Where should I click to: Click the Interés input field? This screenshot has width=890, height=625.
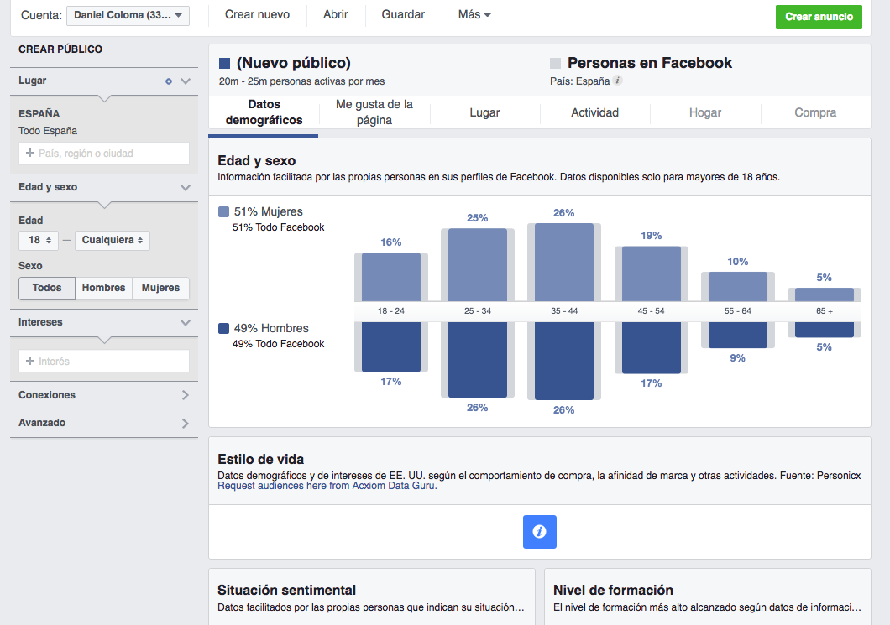104,362
